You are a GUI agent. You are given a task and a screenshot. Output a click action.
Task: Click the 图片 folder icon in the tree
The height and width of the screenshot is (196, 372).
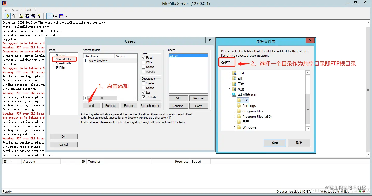pos(234,78)
